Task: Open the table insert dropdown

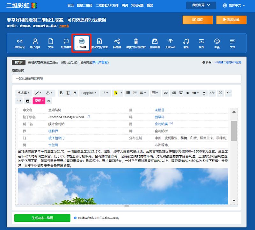Action: (x=155, y=93)
